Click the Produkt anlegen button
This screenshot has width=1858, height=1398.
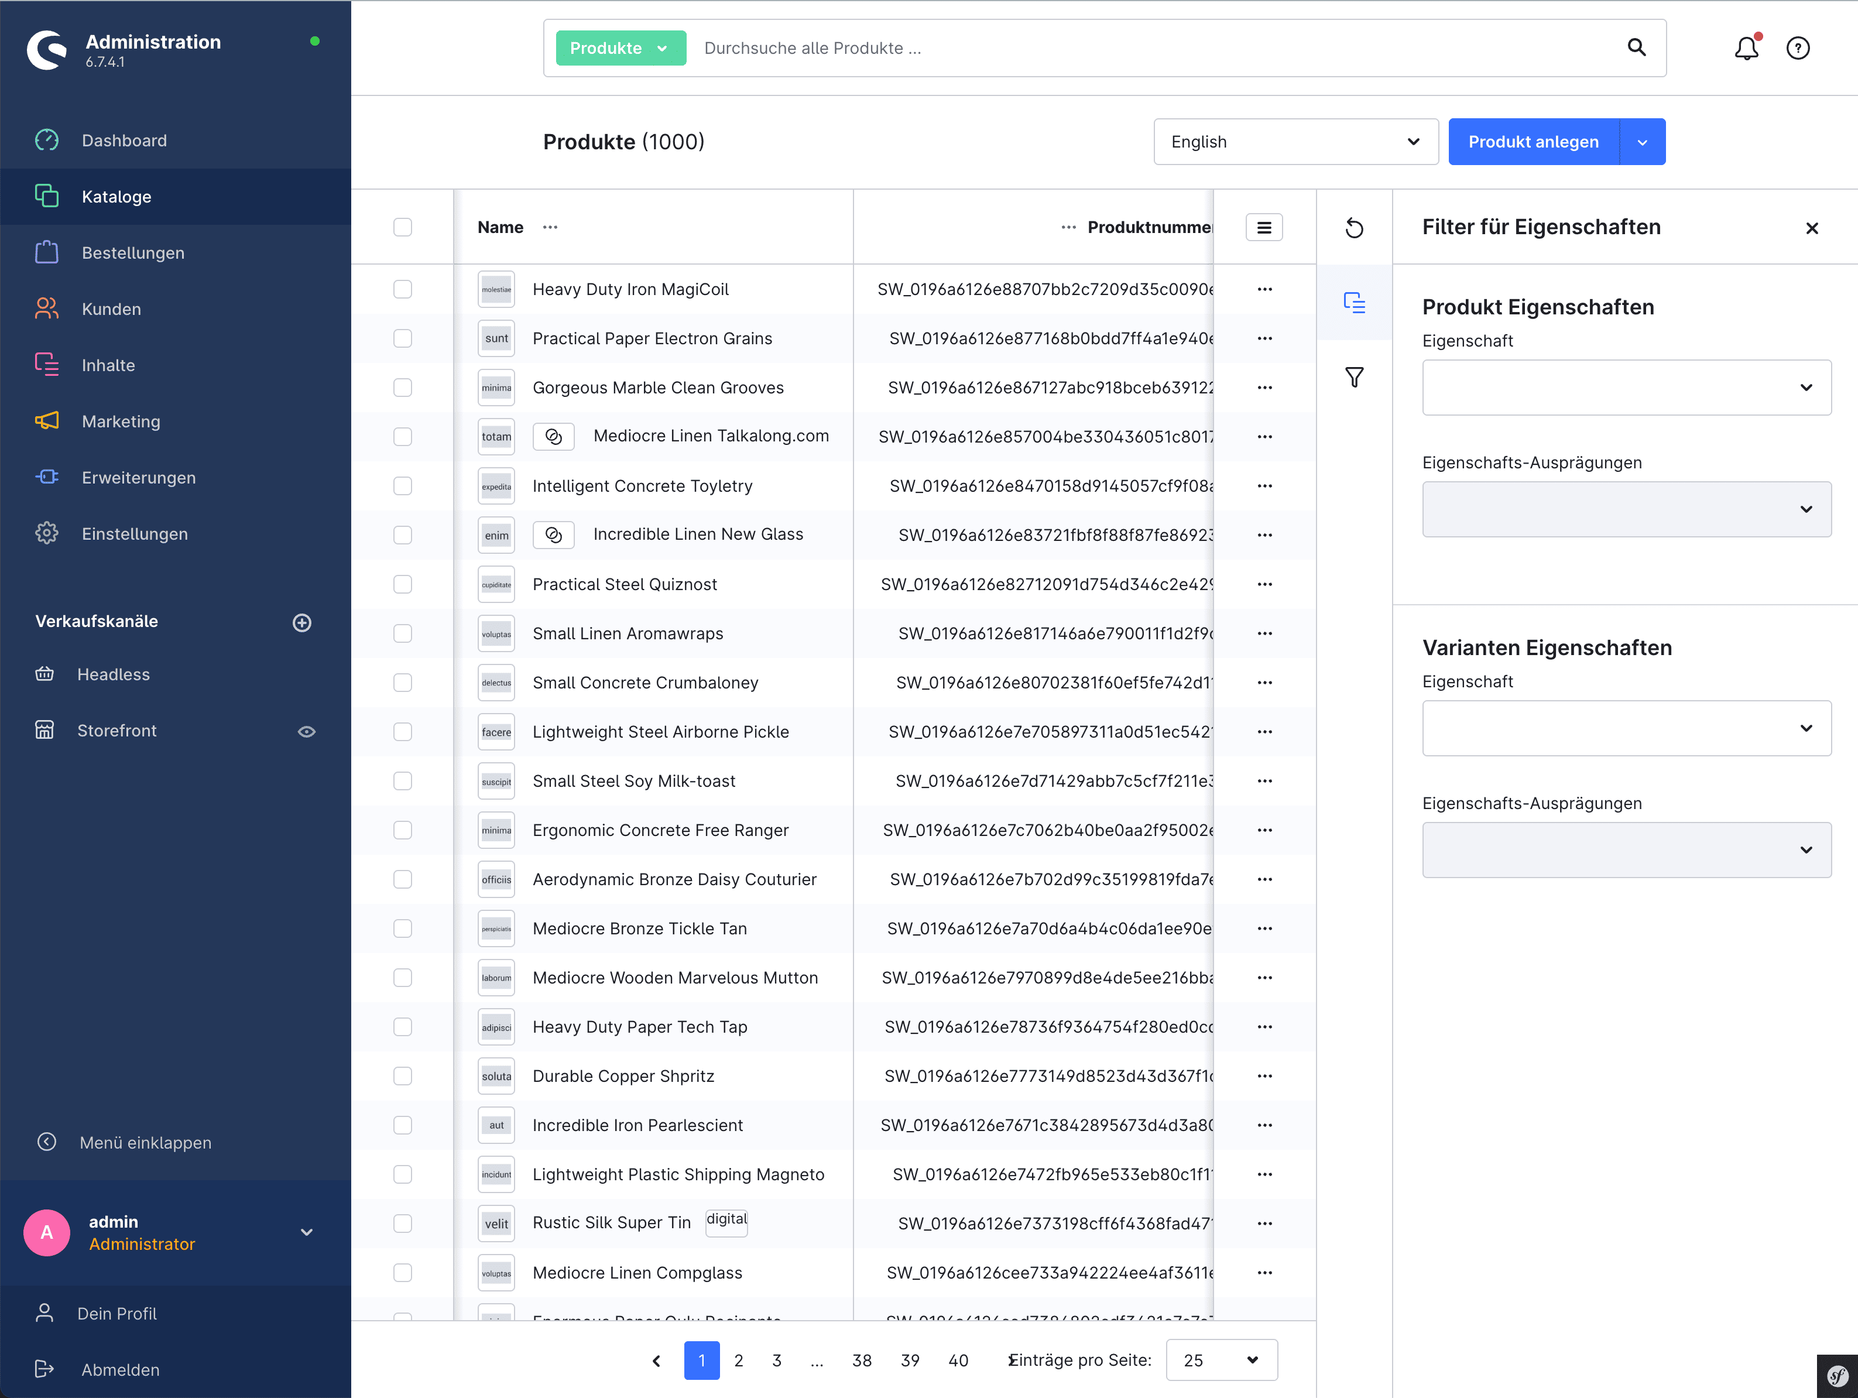point(1533,142)
